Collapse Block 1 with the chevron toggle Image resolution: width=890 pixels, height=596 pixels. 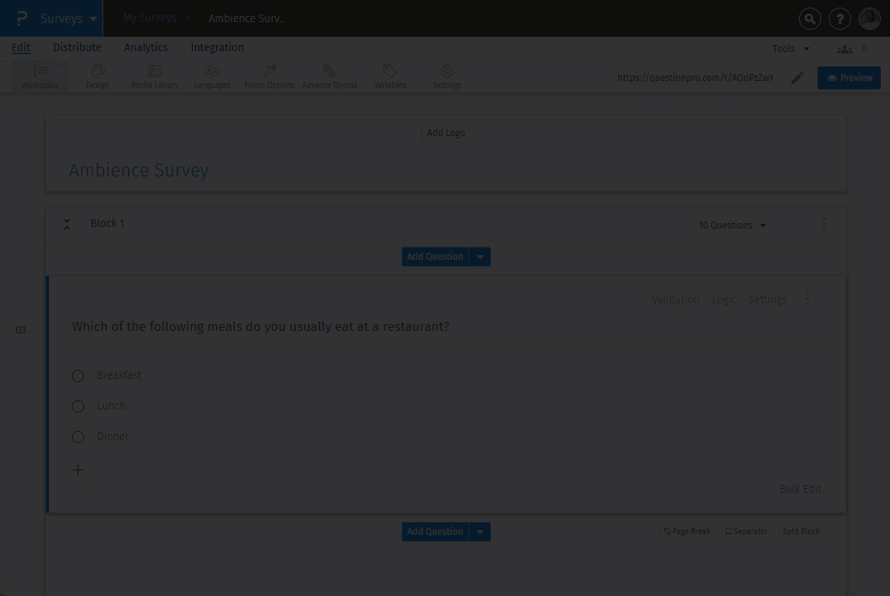[x=67, y=224]
